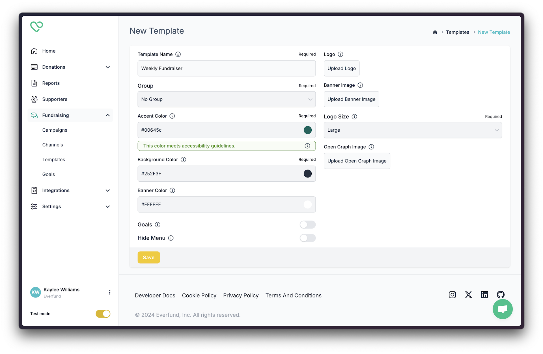This screenshot has width=543, height=354.
Task: Click the Integrations sidebar icon
Action: tap(35, 190)
